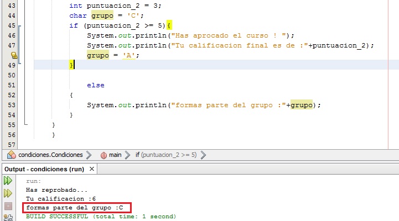Click Re-run with different parameters arrow
The height and width of the screenshot is (221, 399).
point(8,193)
